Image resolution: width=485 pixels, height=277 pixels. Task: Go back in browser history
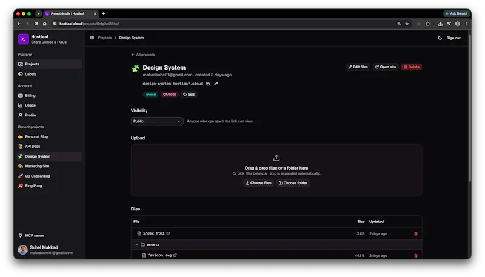[x=19, y=24]
